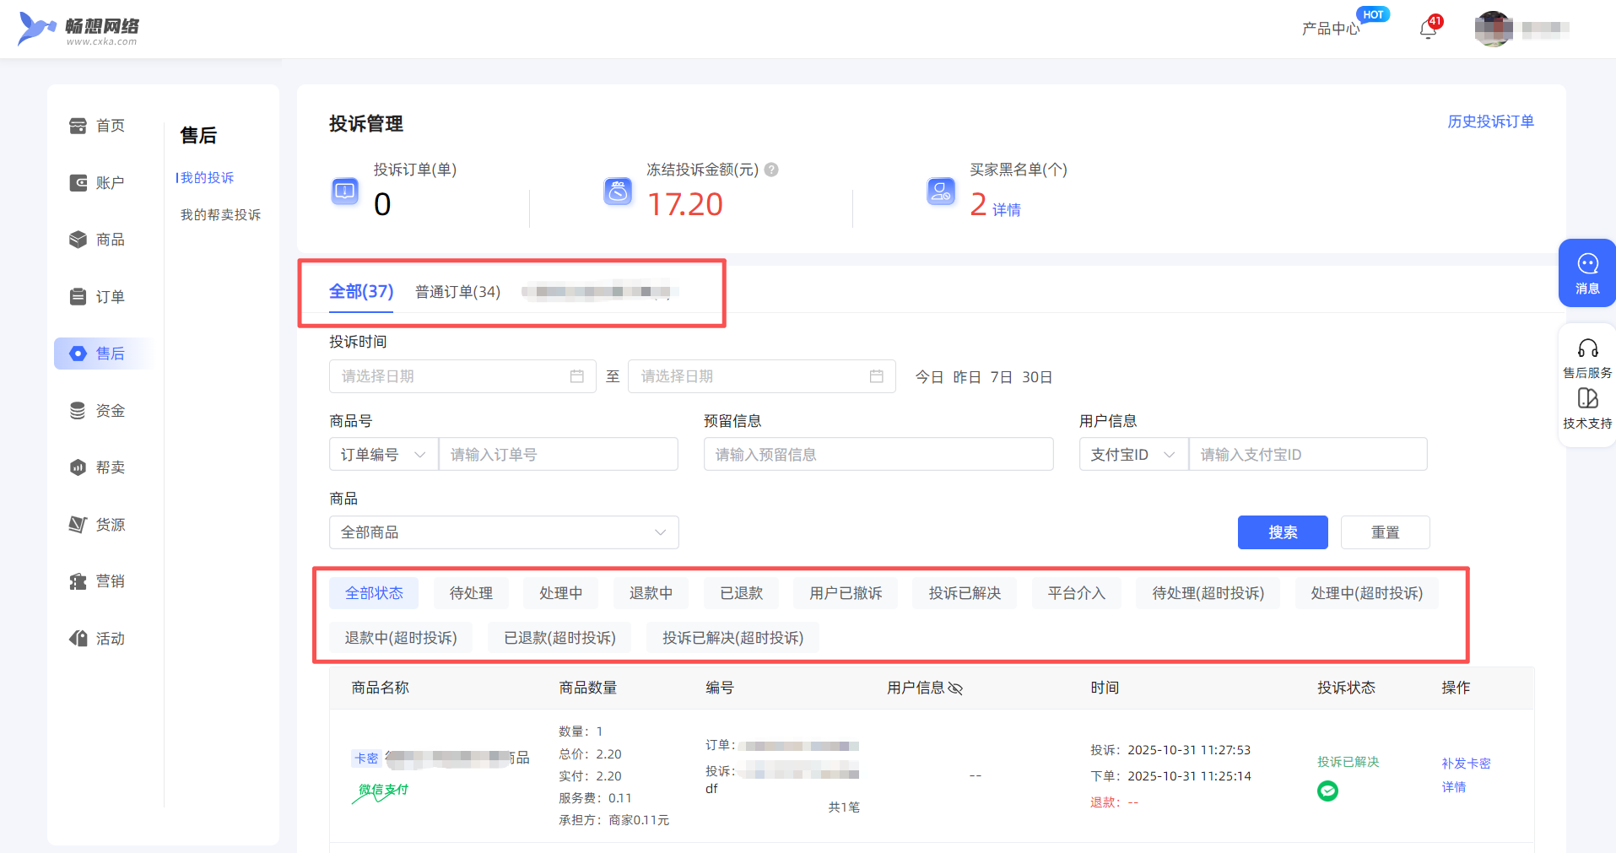Image resolution: width=1616 pixels, height=853 pixels.
Task: Click the 请输入预留信息 input field
Action: coord(878,455)
